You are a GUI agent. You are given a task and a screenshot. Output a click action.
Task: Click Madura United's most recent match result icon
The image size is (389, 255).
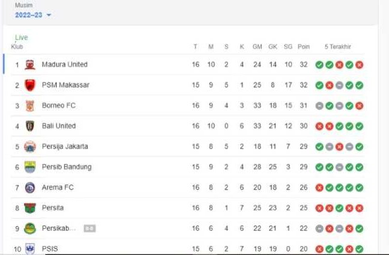[359, 65]
